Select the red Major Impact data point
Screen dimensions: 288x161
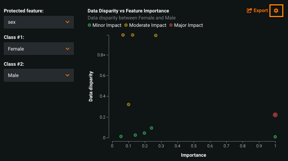[x=275, y=115]
